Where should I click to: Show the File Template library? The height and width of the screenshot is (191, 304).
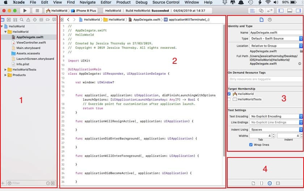(253, 183)
